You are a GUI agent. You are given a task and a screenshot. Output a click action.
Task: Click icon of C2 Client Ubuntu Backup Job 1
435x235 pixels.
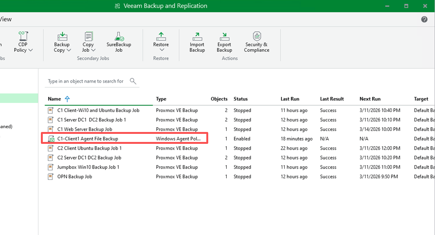pyautogui.click(x=50, y=148)
